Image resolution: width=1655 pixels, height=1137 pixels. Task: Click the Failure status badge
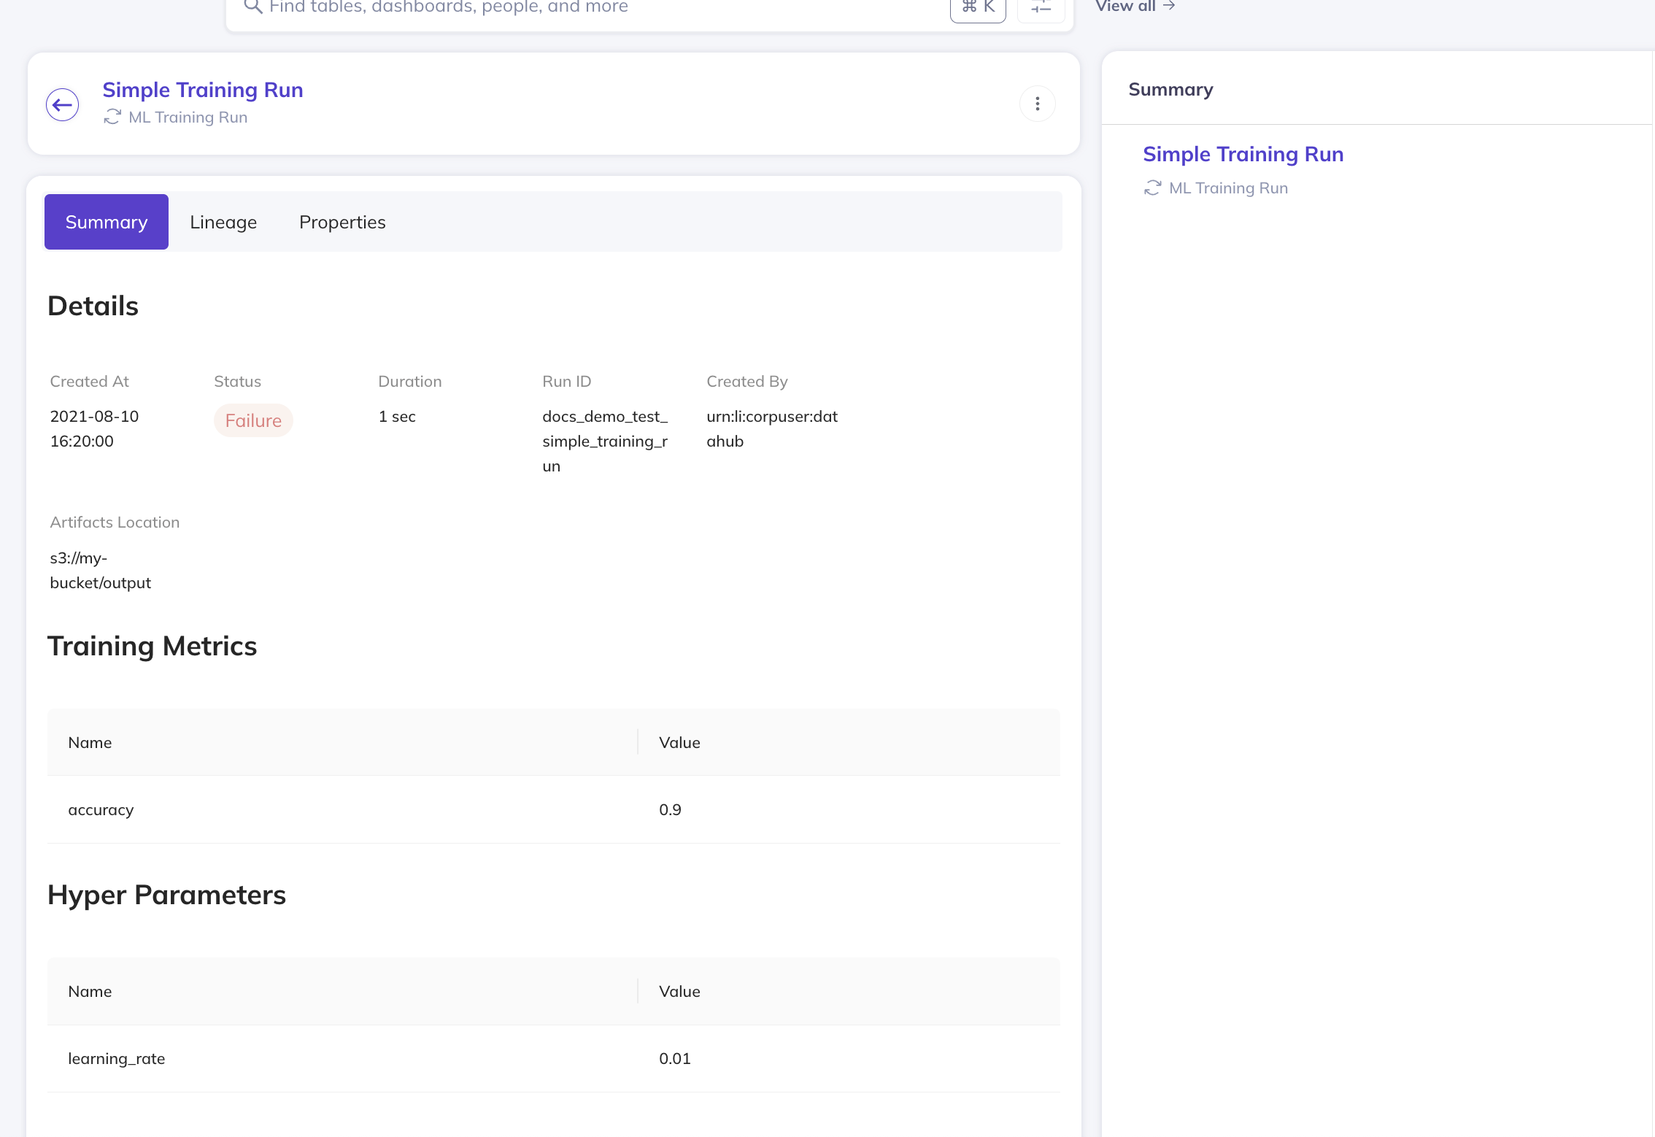[253, 420]
